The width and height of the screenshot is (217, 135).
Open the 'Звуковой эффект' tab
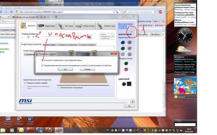click(50, 45)
